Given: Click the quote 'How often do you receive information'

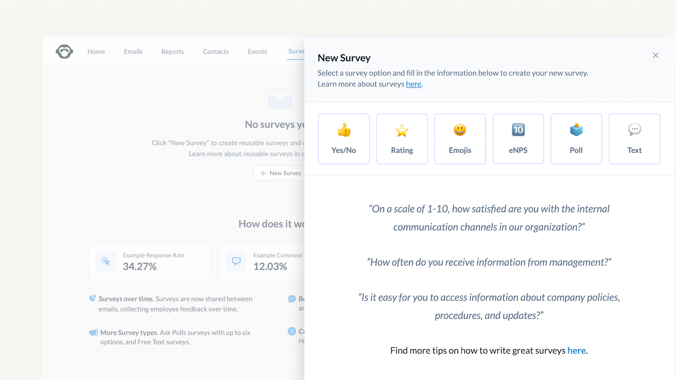Looking at the screenshot, I should click(489, 262).
